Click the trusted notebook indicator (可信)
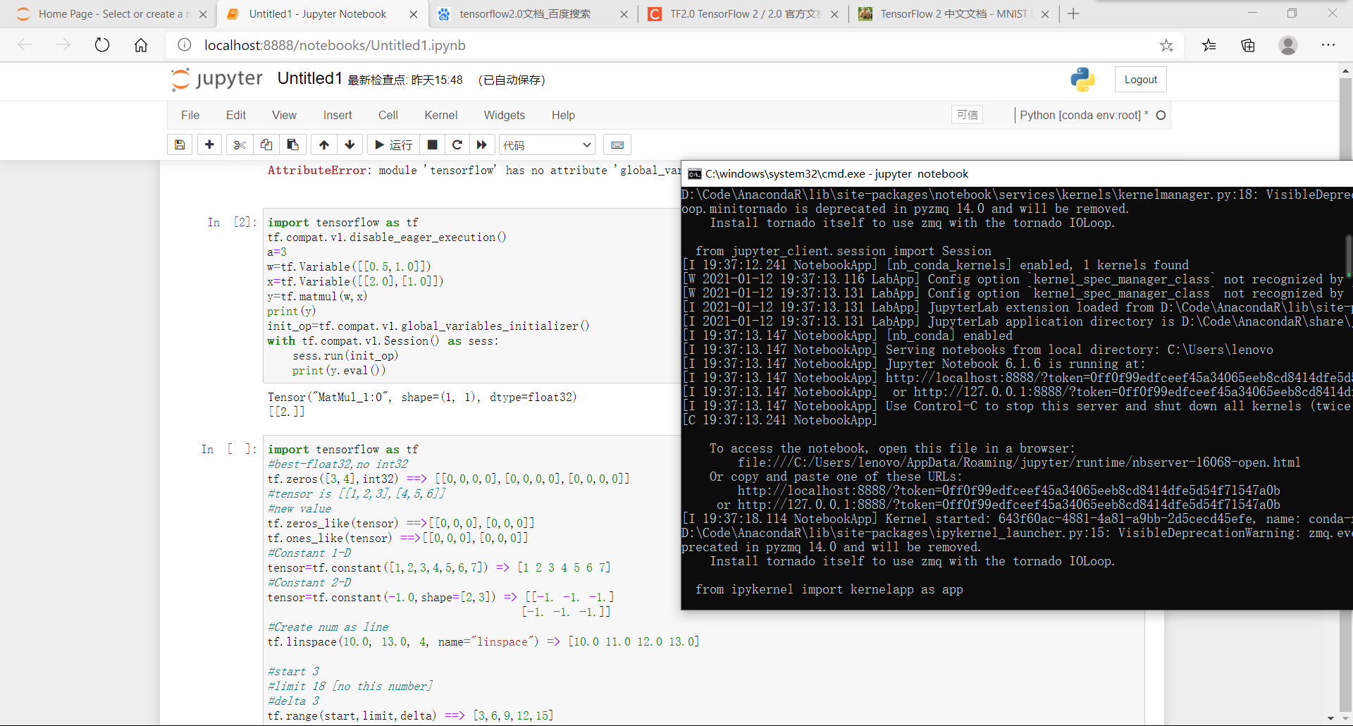Image resolution: width=1353 pixels, height=726 pixels. pyautogui.click(x=968, y=115)
